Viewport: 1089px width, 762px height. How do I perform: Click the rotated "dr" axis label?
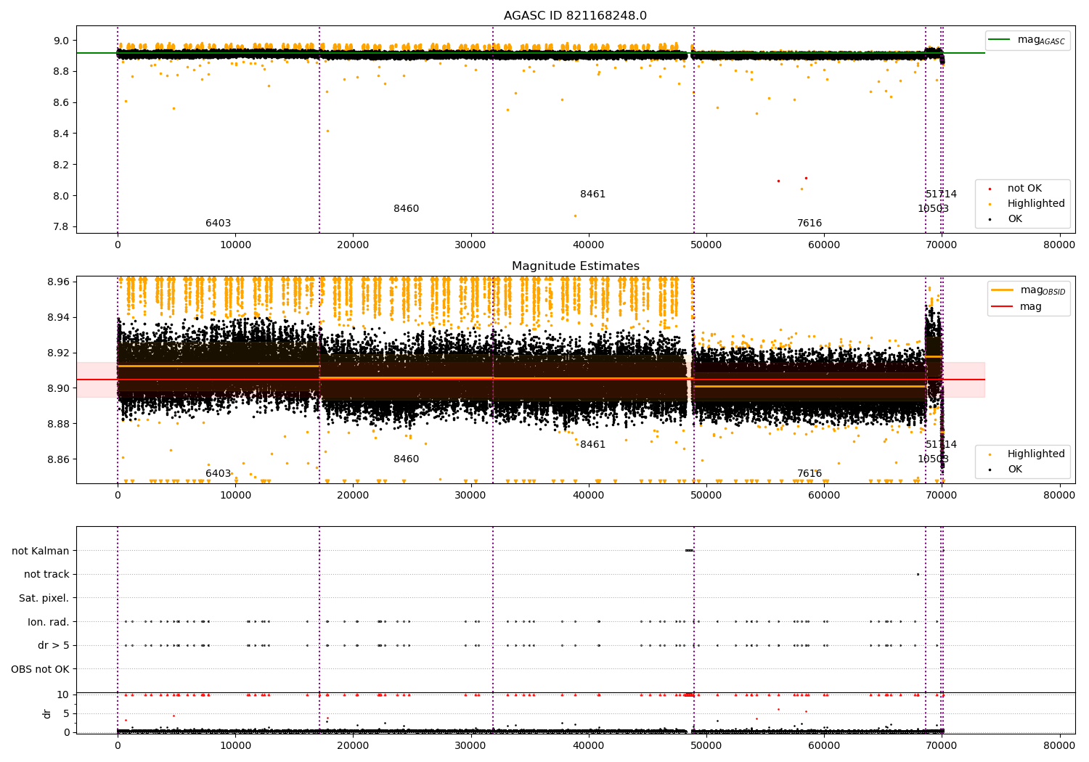(47, 713)
